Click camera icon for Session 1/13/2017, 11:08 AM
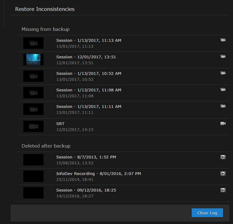The image size is (233, 224). [223, 89]
